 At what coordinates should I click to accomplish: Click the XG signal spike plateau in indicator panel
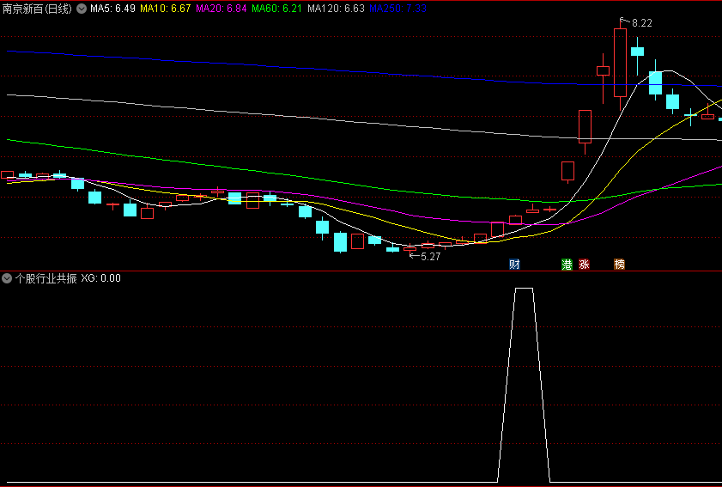[x=524, y=289]
